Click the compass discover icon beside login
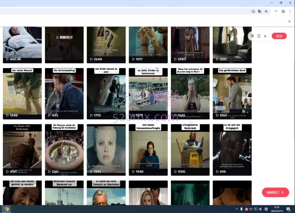The image size is (295, 213). click(253, 36)
